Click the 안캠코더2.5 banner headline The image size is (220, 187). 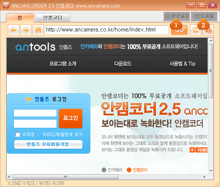(x=141, y=109)
